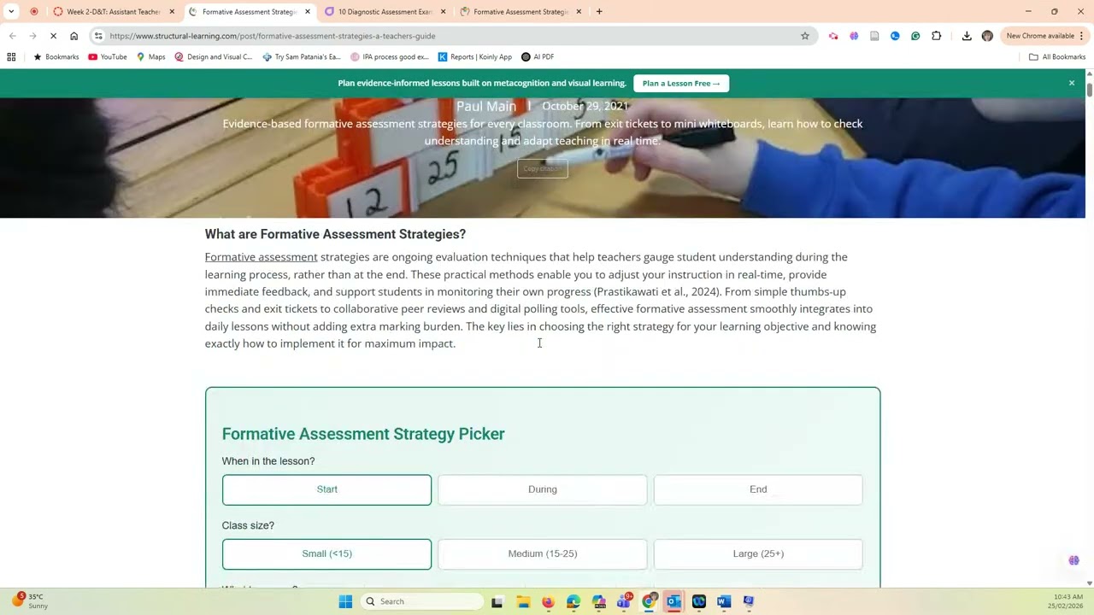Open File Explorer from the taskbar

tap(523, 601)
